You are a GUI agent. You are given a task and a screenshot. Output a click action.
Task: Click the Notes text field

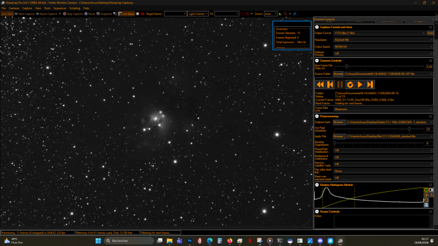tap(383, 221)
